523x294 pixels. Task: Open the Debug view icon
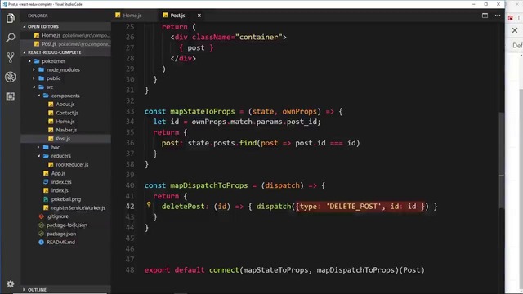(11, 77)
